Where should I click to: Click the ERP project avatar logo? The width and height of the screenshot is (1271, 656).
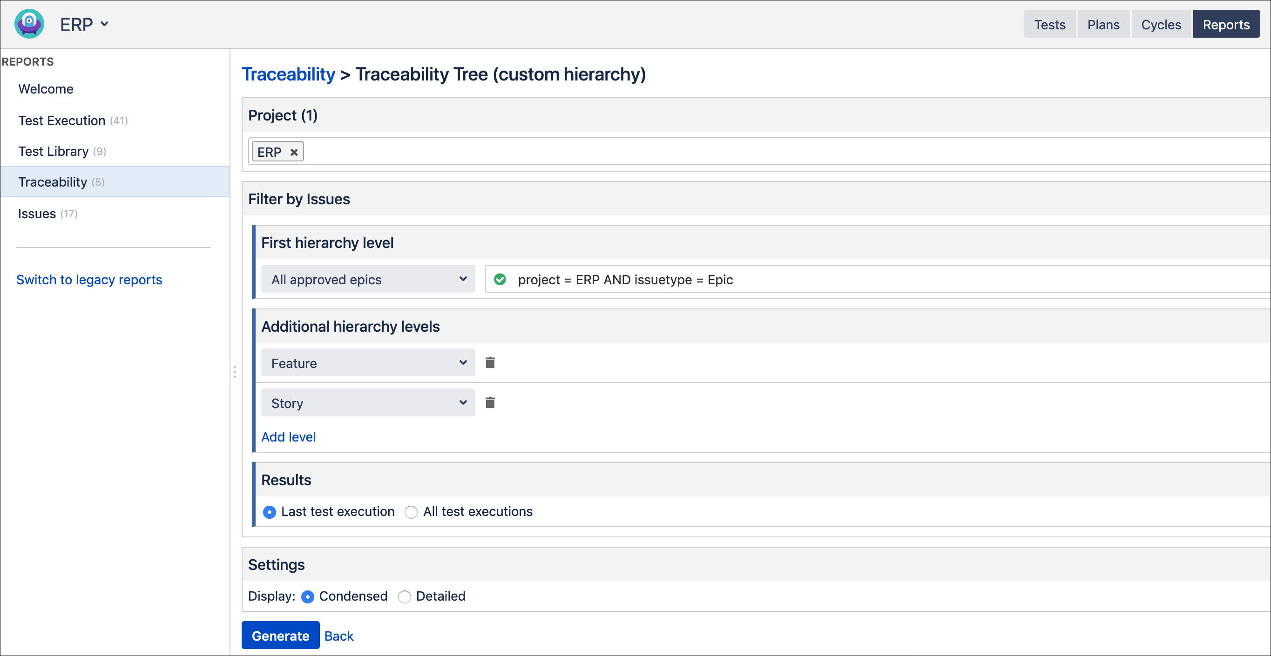pos(28,23)
